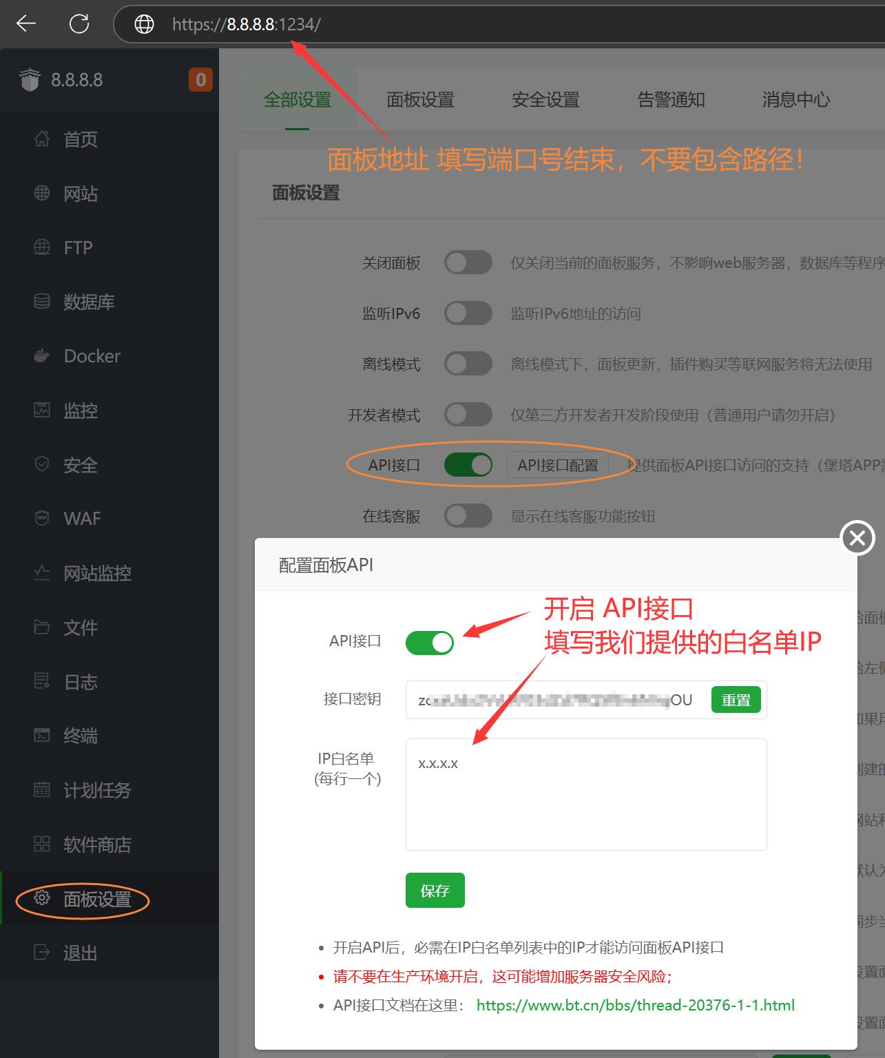Viewport: 885px width, 1058px height.
Task: Open the bt.cn API documentation link
Action: 635,1005
